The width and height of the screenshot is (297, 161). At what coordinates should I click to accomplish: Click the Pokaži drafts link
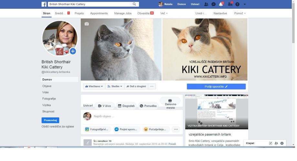coord(172,144)
